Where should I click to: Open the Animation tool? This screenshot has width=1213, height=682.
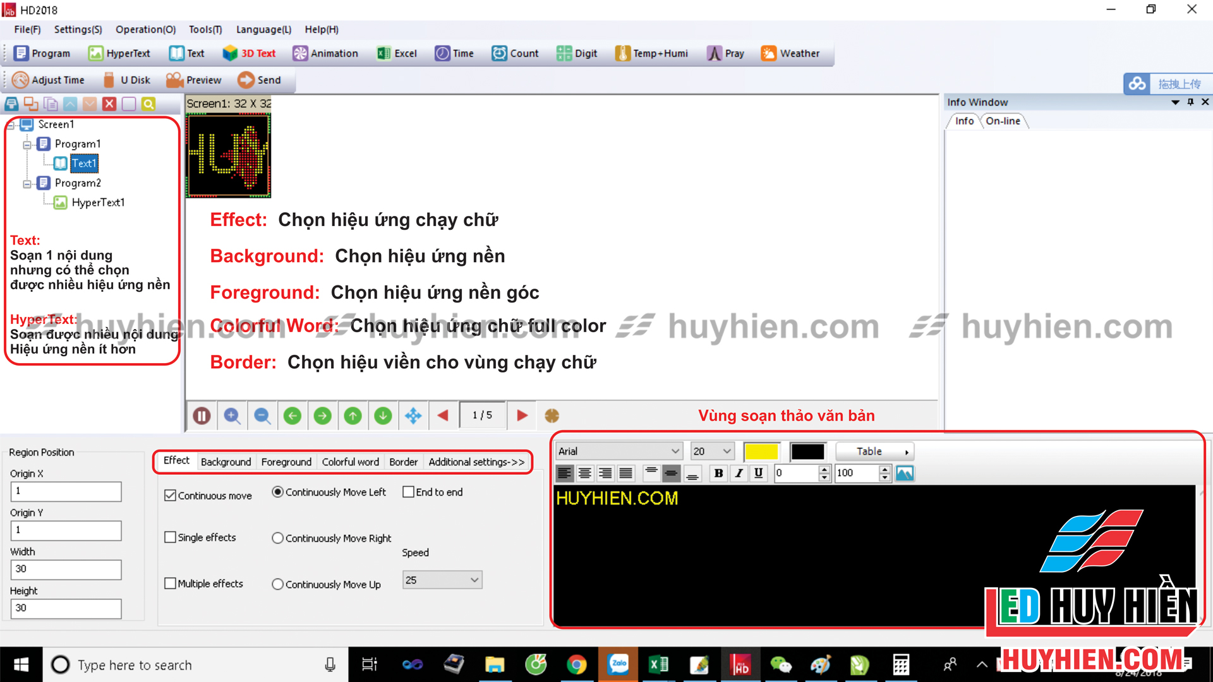325,53
